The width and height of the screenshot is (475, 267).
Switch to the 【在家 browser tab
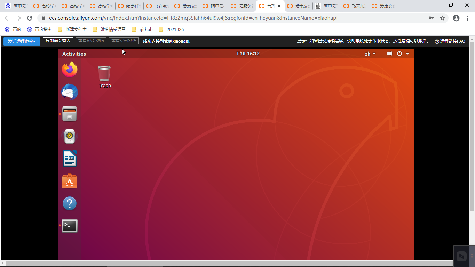(x=158, y=6)
